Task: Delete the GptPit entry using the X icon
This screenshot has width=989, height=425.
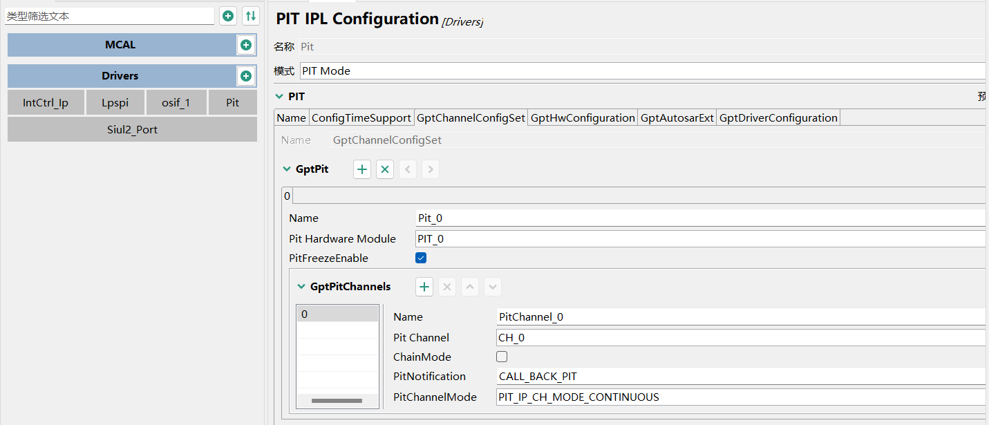Action: (384, 169)
